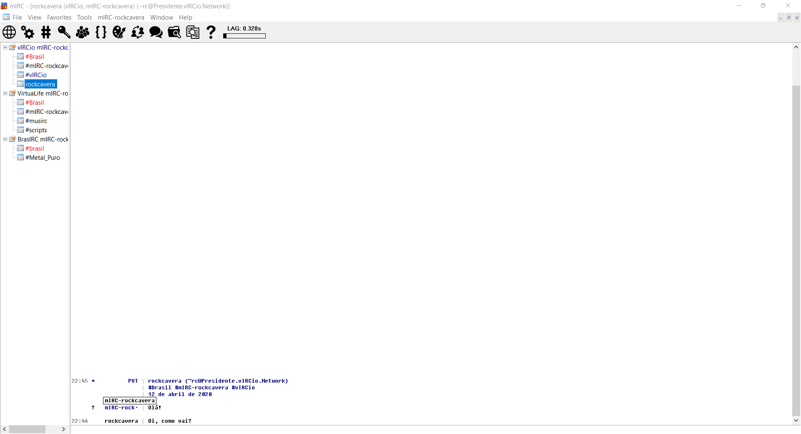Click right arrow of sidebar horizontal scrollbar
801x434 pixels.
tap(63, 429)
